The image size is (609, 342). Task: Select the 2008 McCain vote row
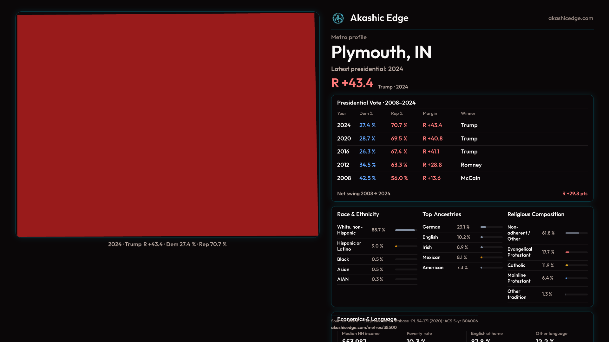462,178
